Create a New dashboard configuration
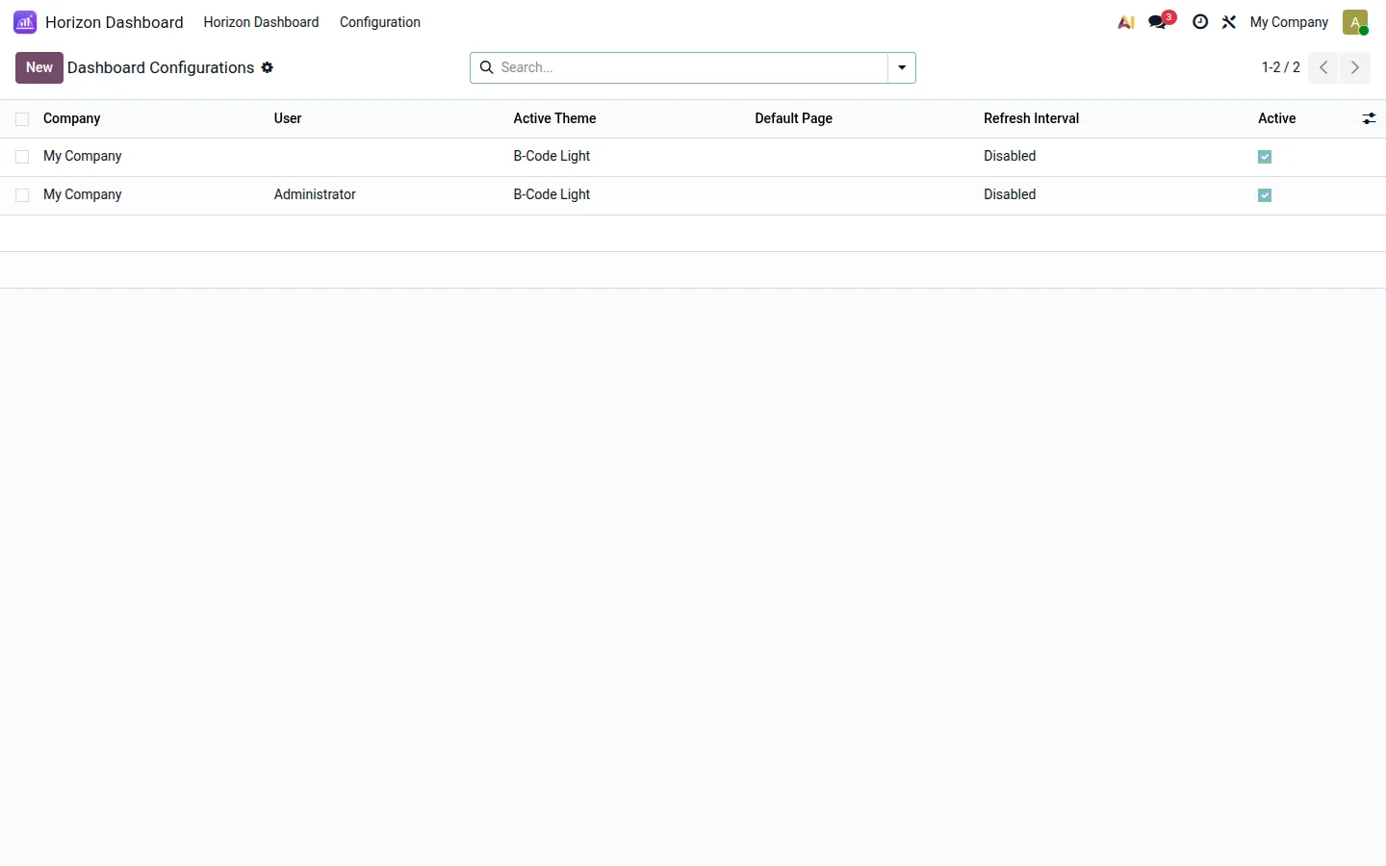1386x866 pixels. [x=39, y=67]
